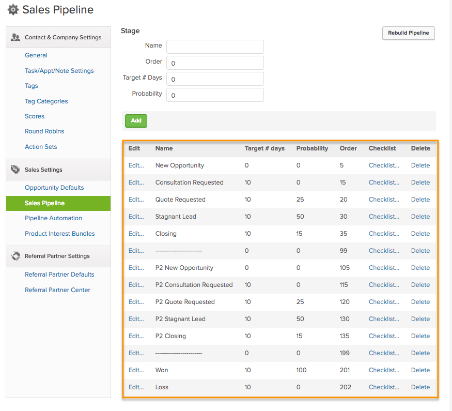Open Opportunity Defaults from the sidebar

54,188
